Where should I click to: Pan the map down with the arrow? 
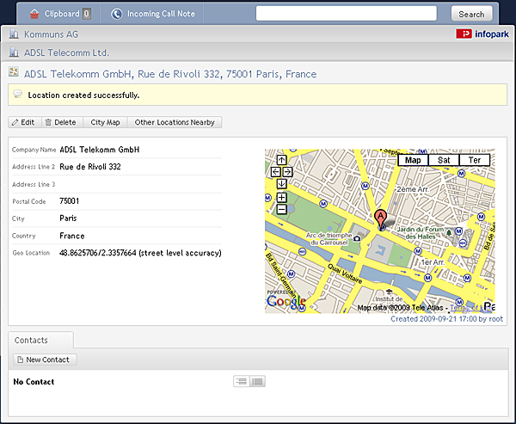click(x=281, y=184)
